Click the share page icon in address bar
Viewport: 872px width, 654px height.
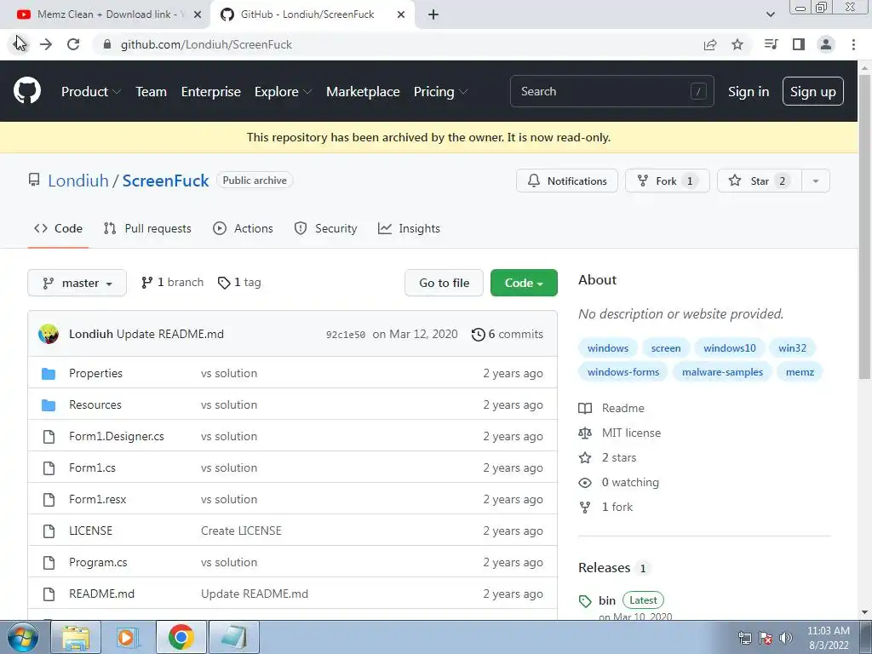coord(710,44)
